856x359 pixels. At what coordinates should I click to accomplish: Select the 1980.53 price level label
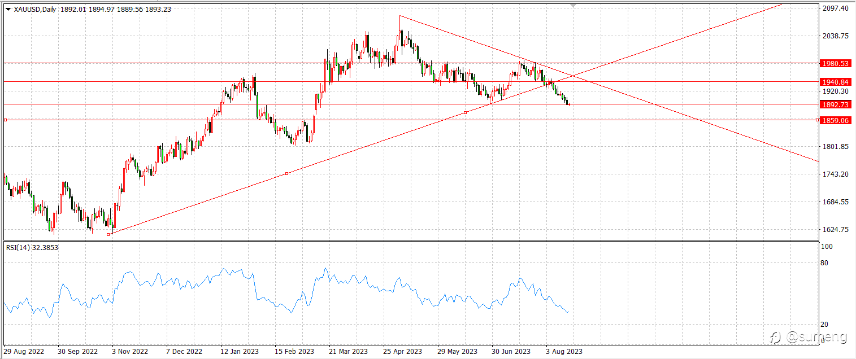coord(835,64)
